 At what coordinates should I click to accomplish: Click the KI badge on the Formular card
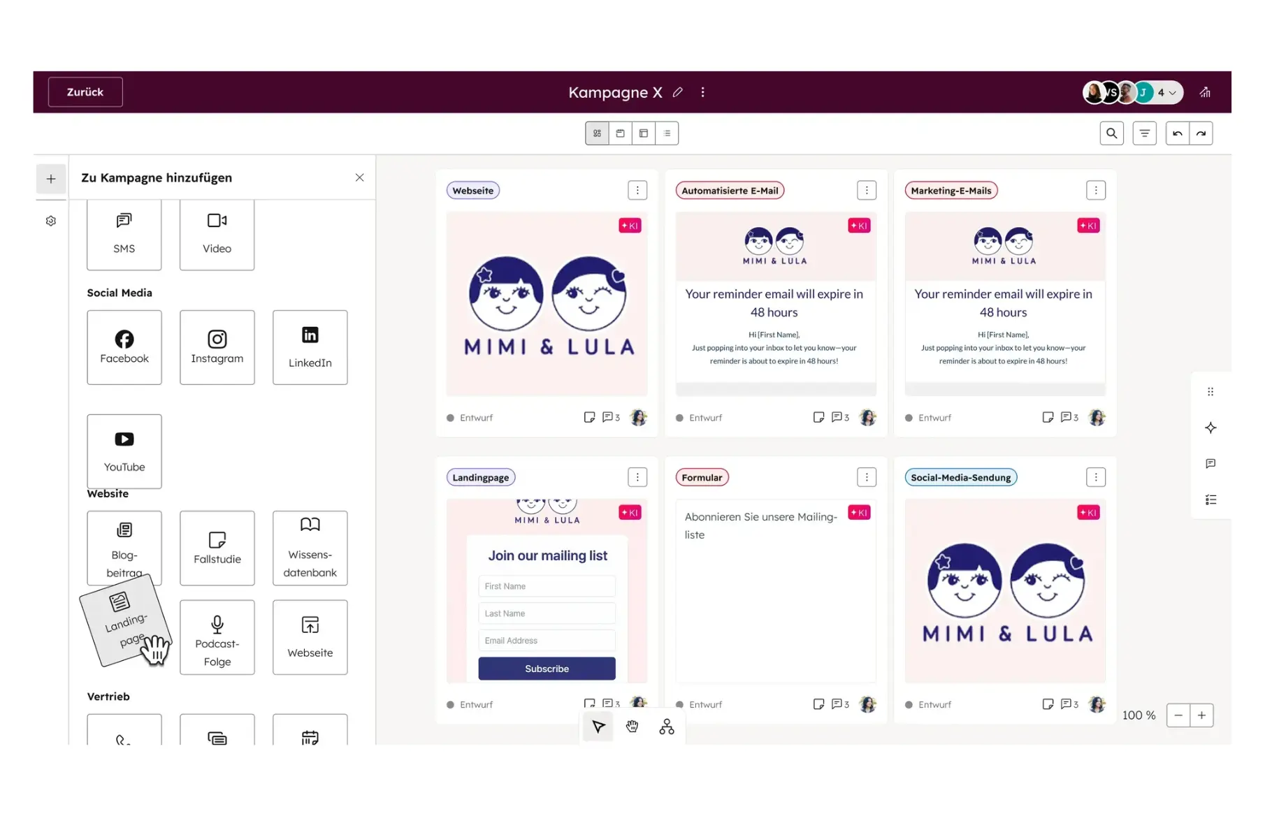[859, 513]
